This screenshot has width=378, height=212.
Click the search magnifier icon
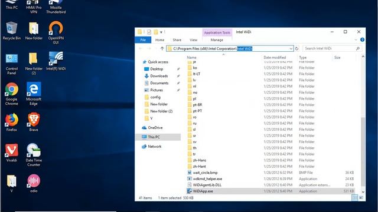point(358,48)
